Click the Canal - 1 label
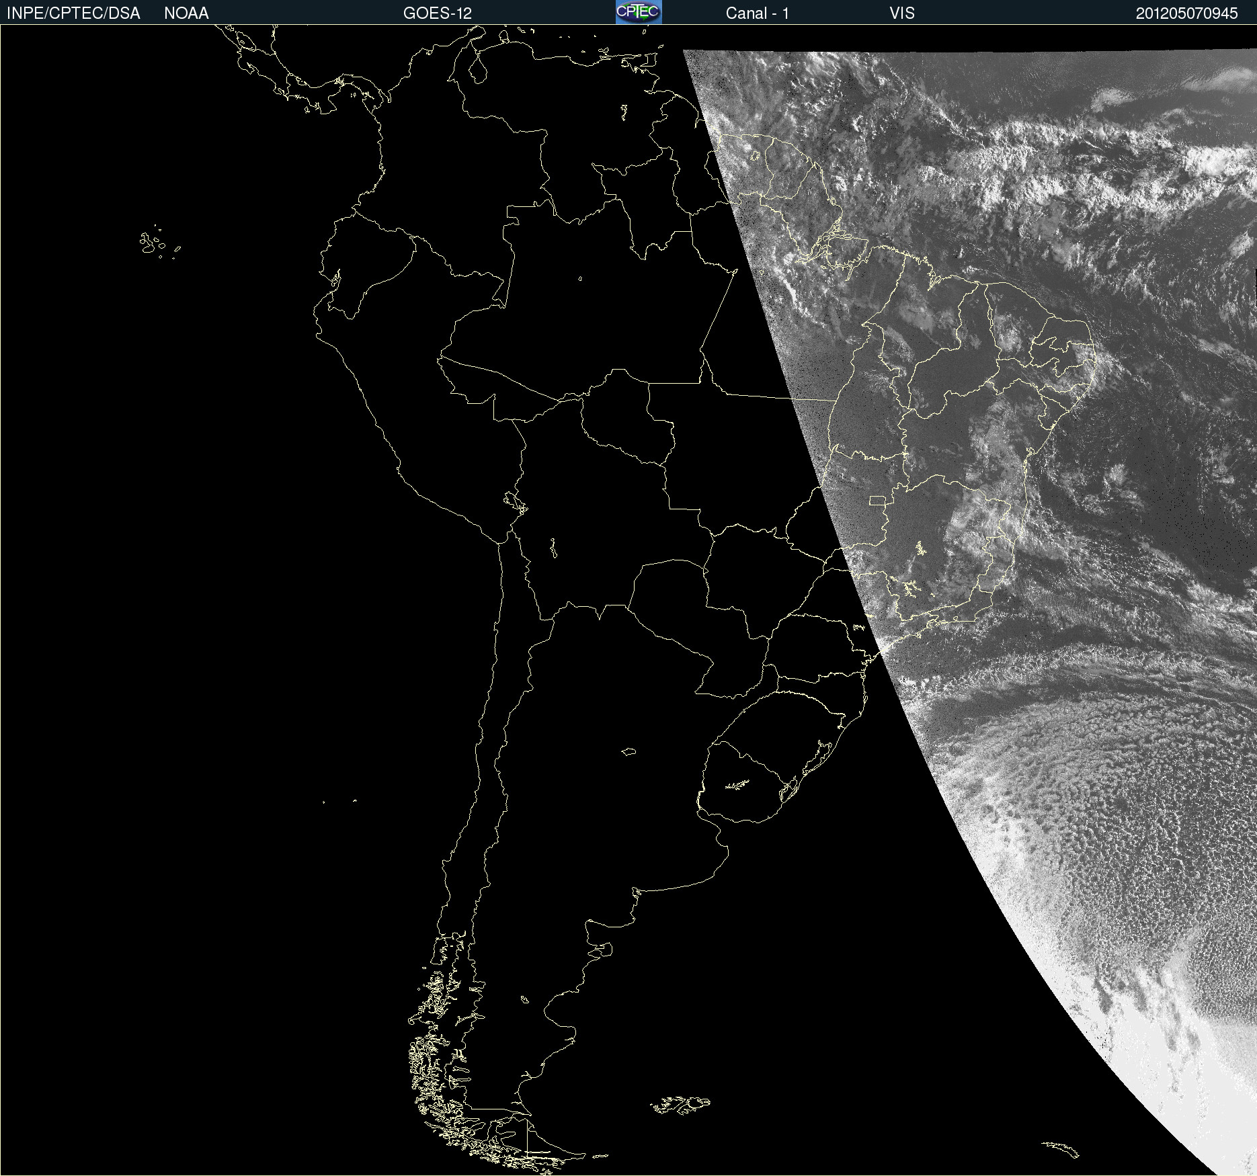This screenshot has width=1257, height=1176. (x=757, y=13)
